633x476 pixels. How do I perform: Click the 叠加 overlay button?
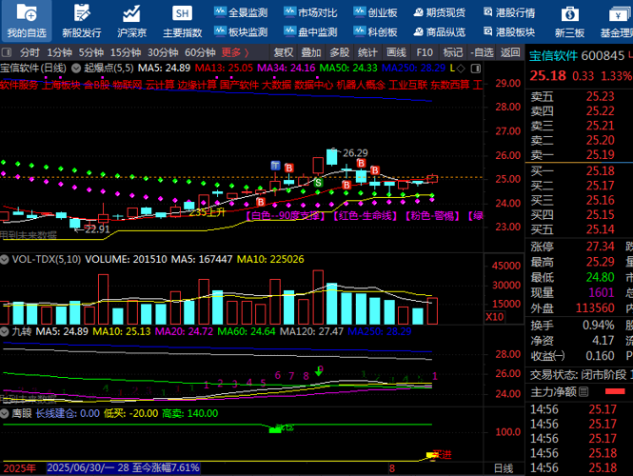[x=311, y=52]
